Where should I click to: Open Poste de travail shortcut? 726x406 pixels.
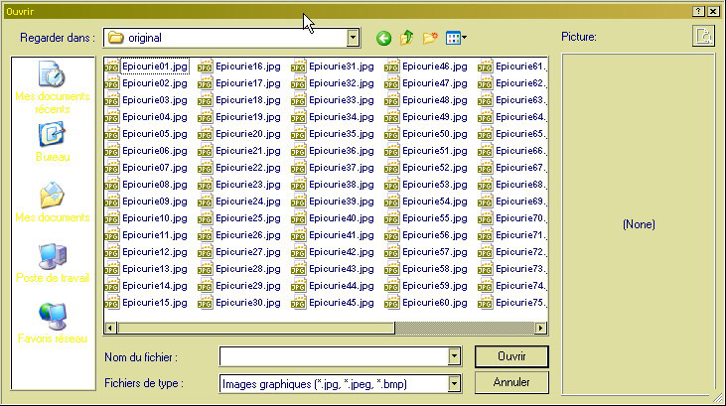point(52,264)
